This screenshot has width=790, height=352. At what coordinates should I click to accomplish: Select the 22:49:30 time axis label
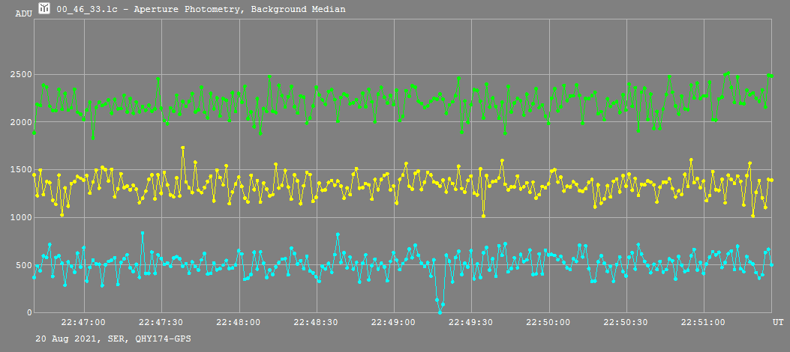pos(471,322)
